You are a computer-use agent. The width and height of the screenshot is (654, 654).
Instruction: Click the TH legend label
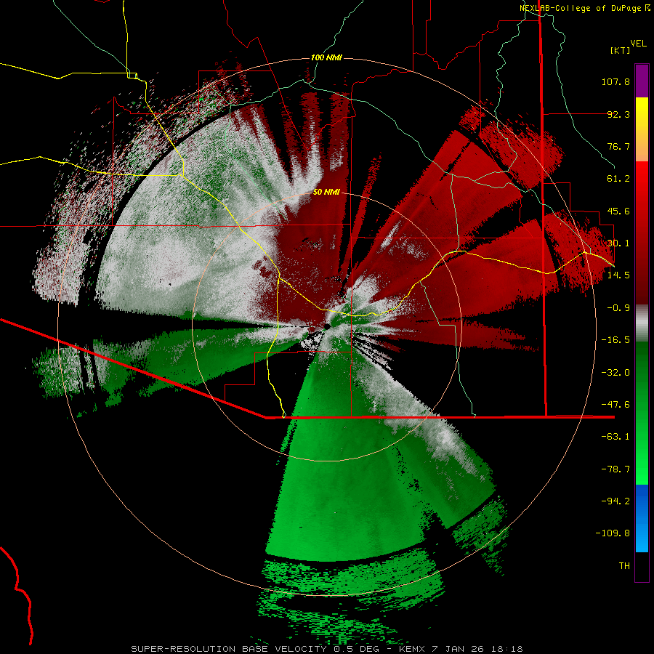[x=624, y=565]
